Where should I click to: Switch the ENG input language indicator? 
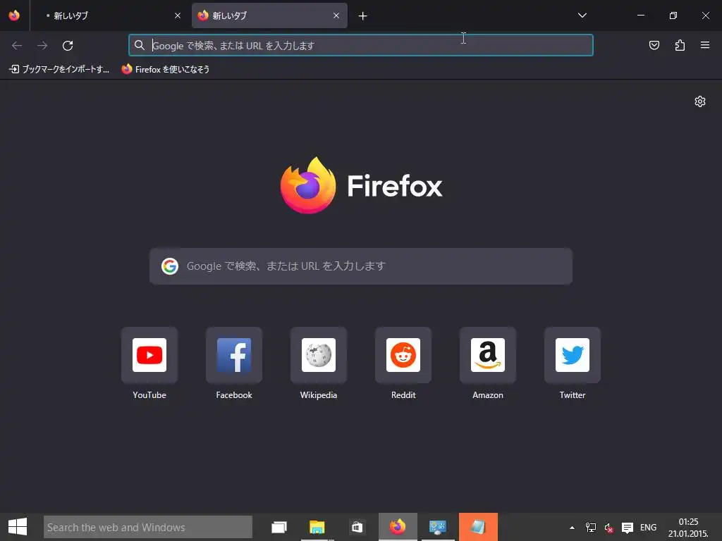(x=649, y=528)
